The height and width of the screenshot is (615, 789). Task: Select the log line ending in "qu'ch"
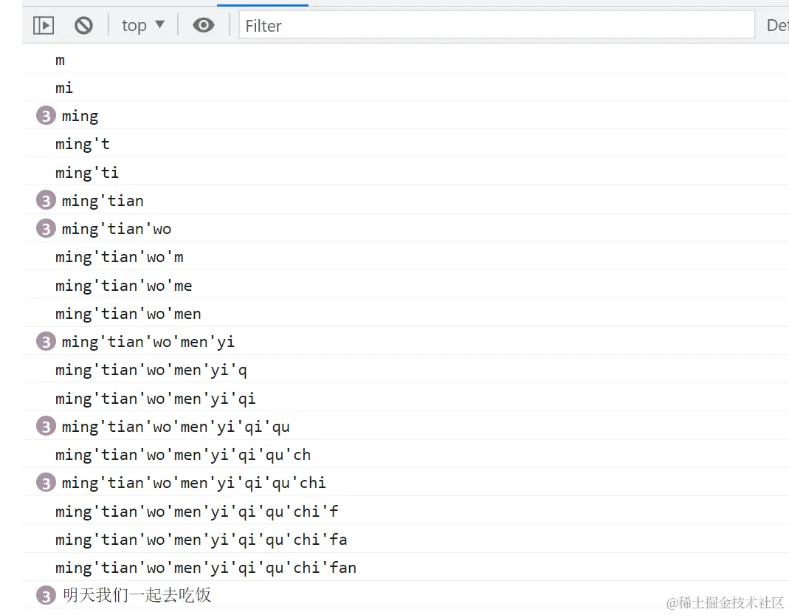point(183,456)
